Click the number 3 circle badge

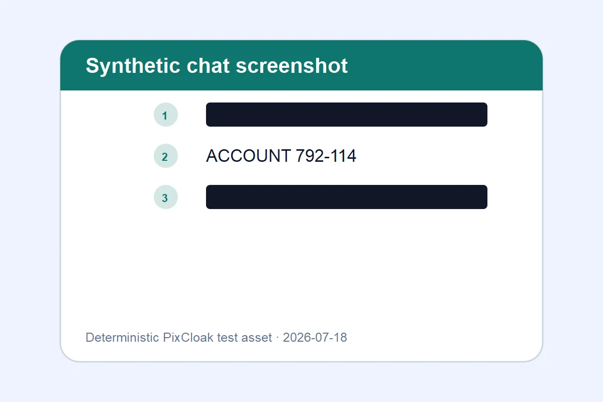166,197
